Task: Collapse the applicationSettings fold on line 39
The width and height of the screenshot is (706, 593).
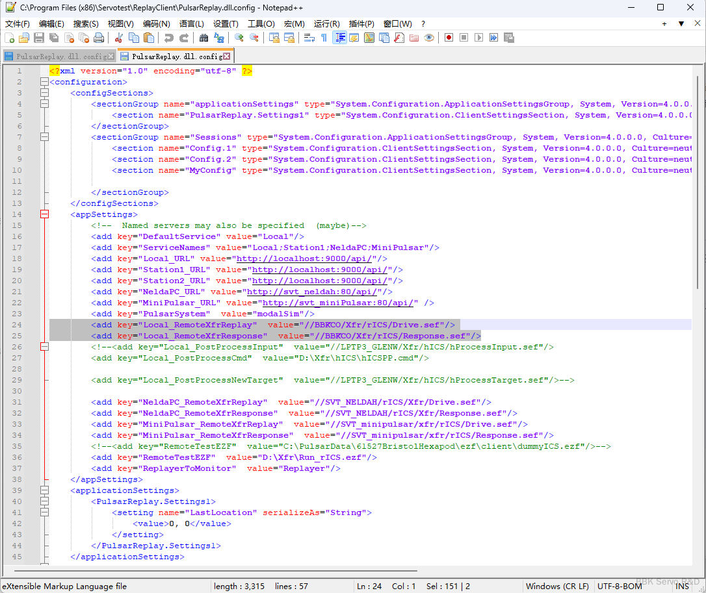Action: (x=44, y=490)
